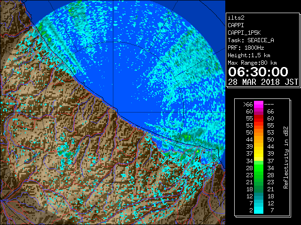Click the 'Height:1.5 km' text
Viewport: 301px width, 225px height.
[249, 55]
